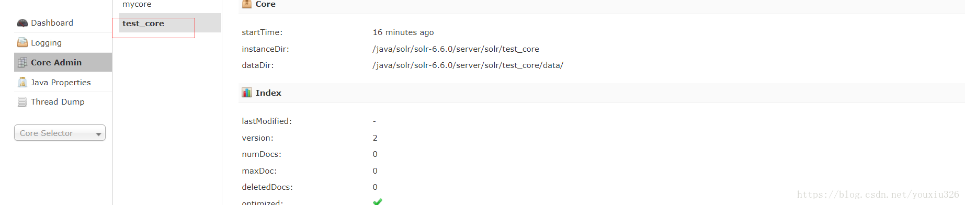Image resolution: width=965 pixels, height=205 pixels.
Task: Open the Core Selector dropdown
Action: click(x=60, y=133)
